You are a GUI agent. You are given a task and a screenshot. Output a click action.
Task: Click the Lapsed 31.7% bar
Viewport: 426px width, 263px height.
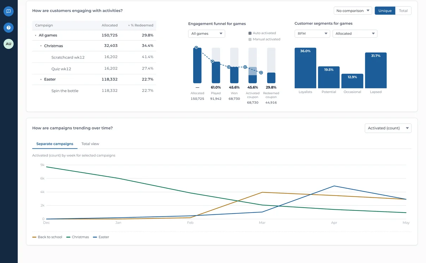(376, 70)
